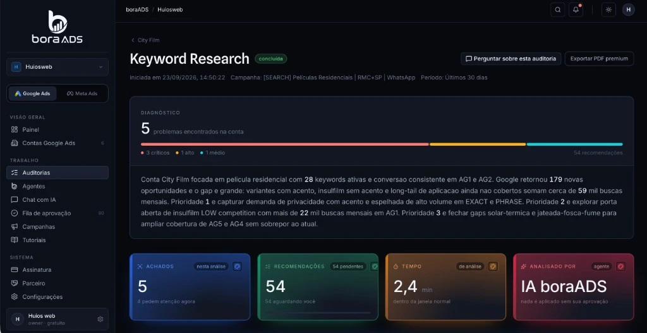Open Assinatura in the sidebar
Screen dimensions: 647x333
[57, 270]
